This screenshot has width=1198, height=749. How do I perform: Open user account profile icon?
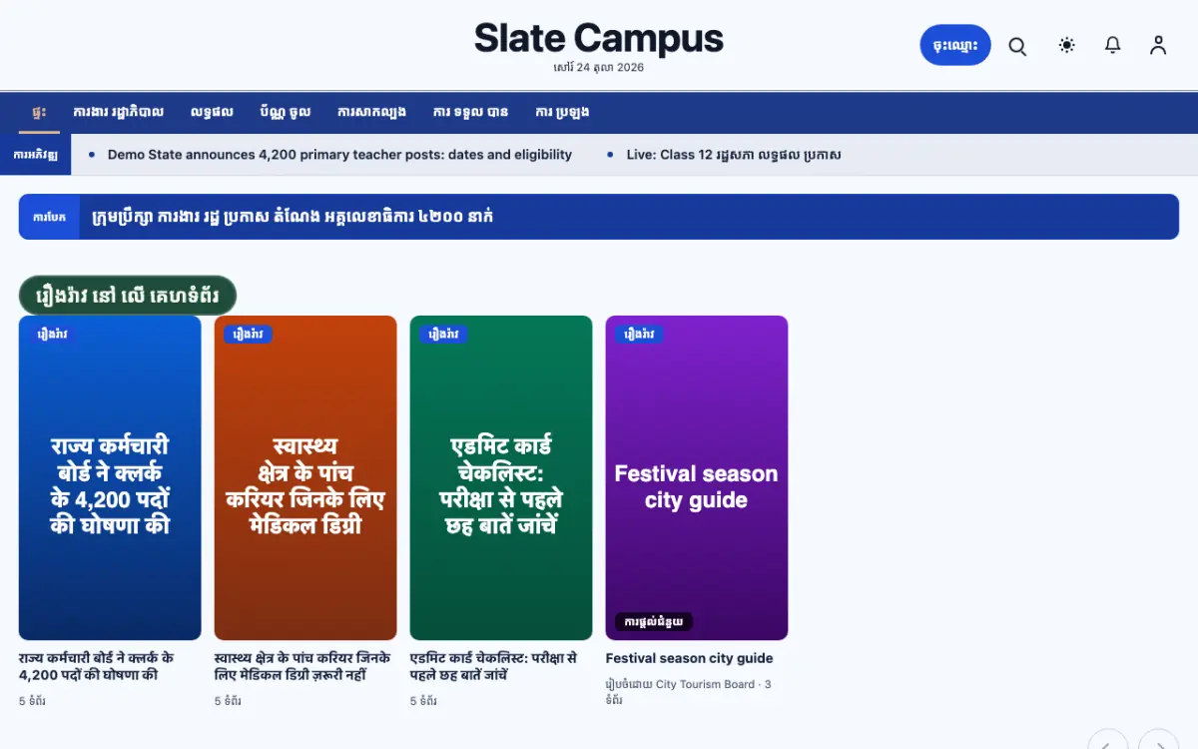1158,45
